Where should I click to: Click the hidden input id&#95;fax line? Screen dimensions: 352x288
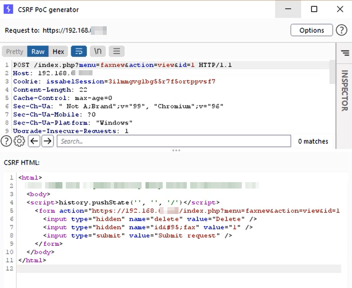(148, 227)
